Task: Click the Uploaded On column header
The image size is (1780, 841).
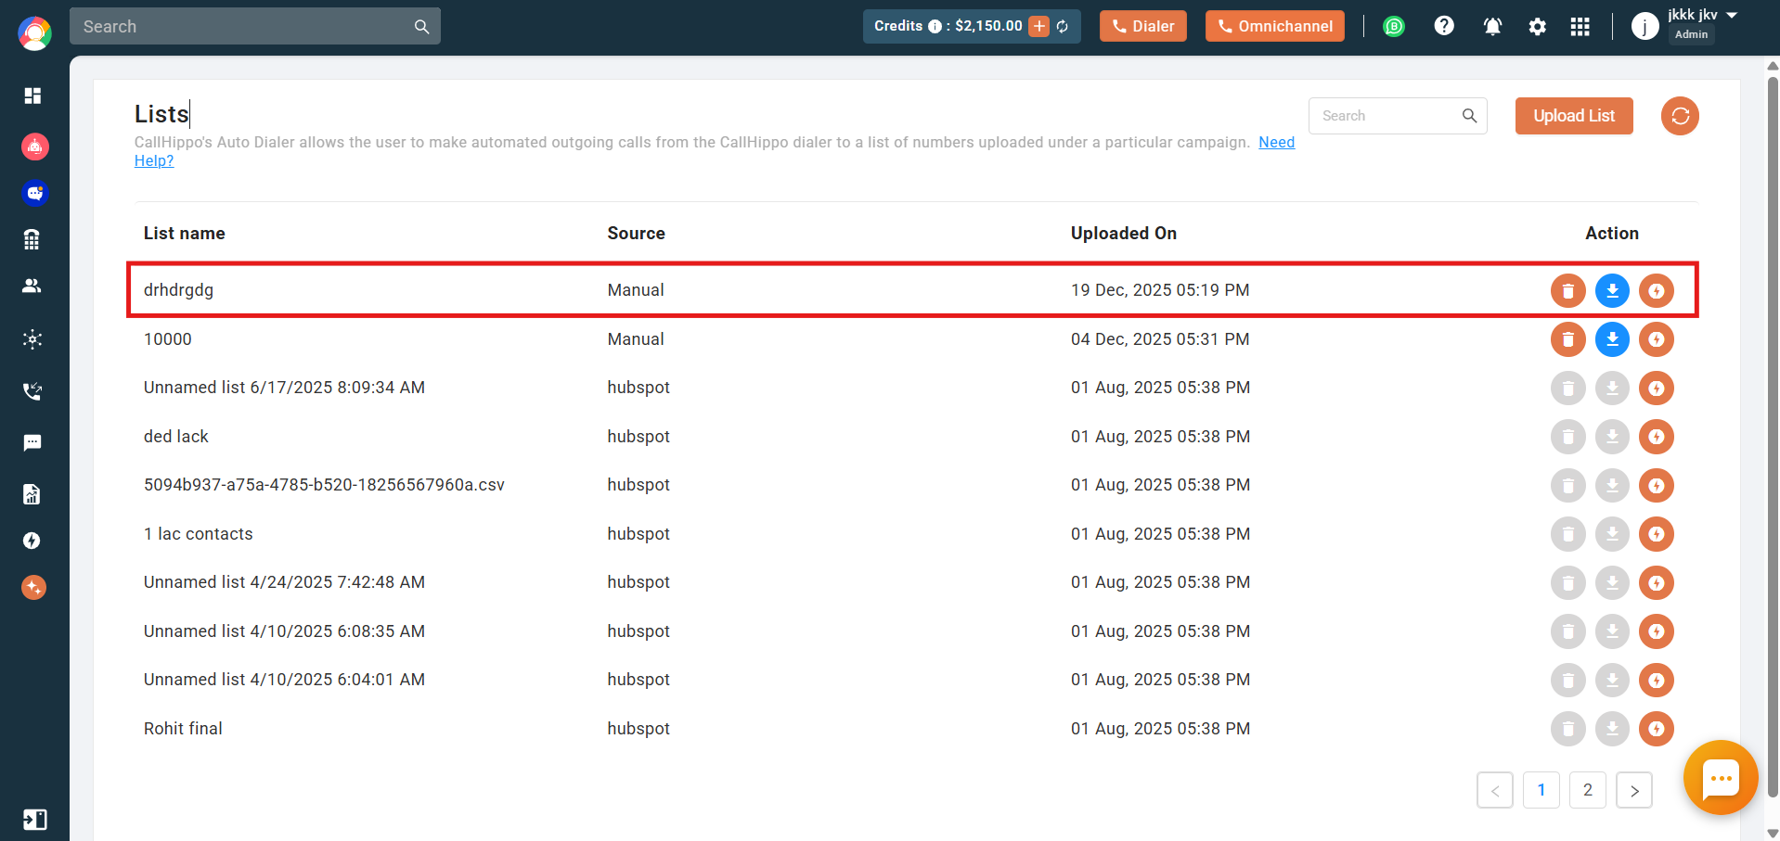Action: coord(1123,234)
